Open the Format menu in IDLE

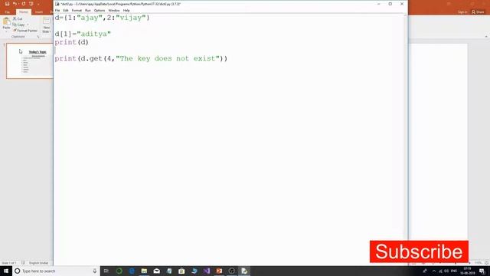tap(77, 10)
